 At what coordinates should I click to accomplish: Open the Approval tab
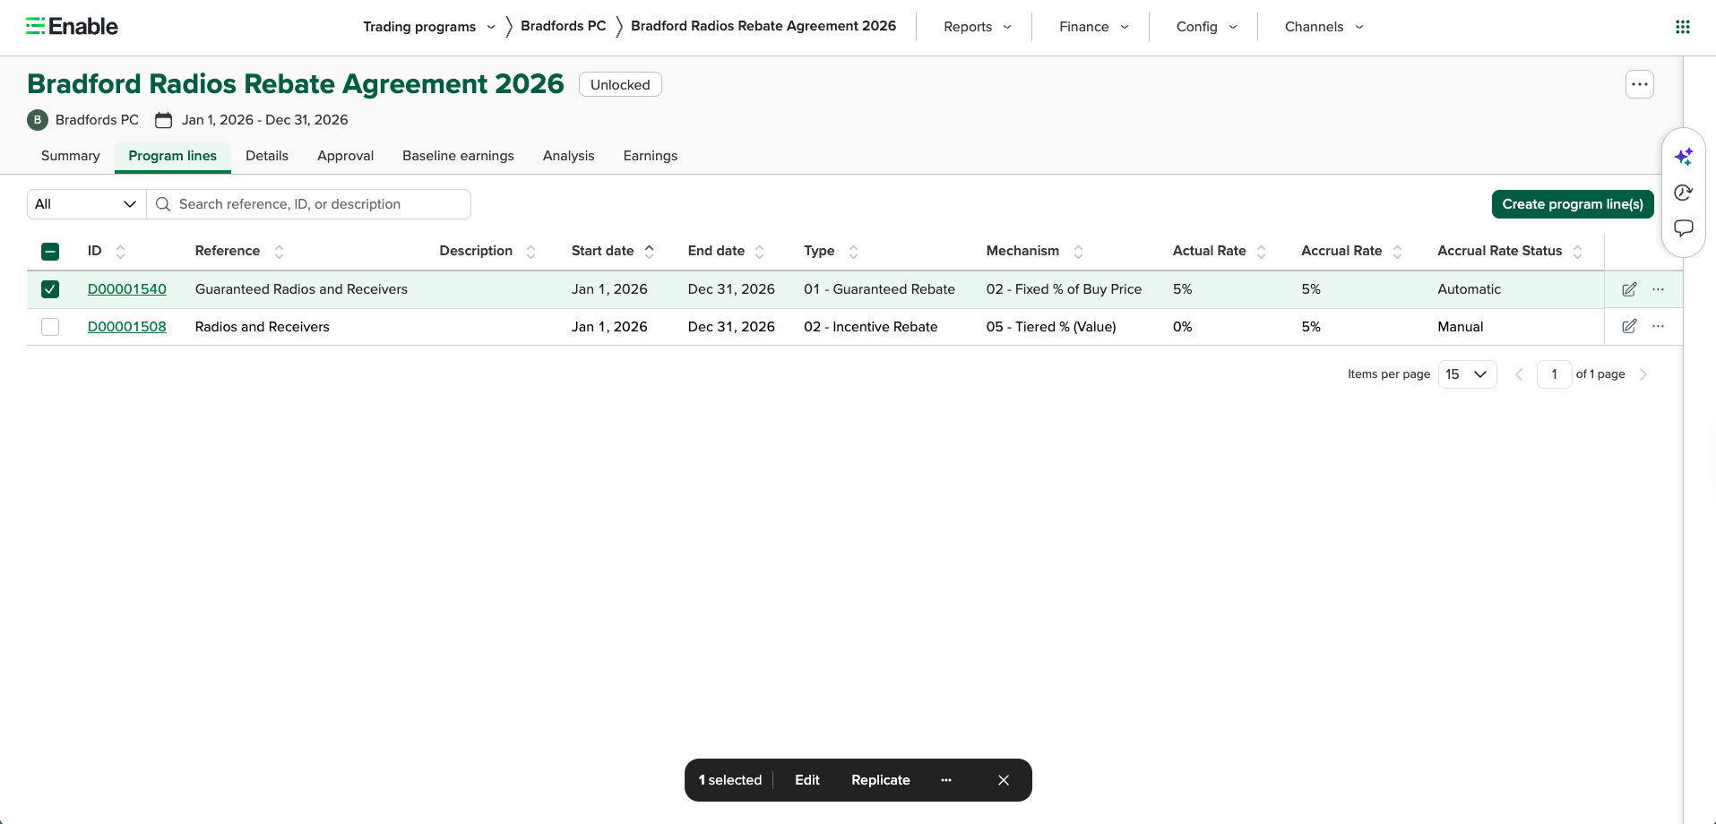(345, 156)
